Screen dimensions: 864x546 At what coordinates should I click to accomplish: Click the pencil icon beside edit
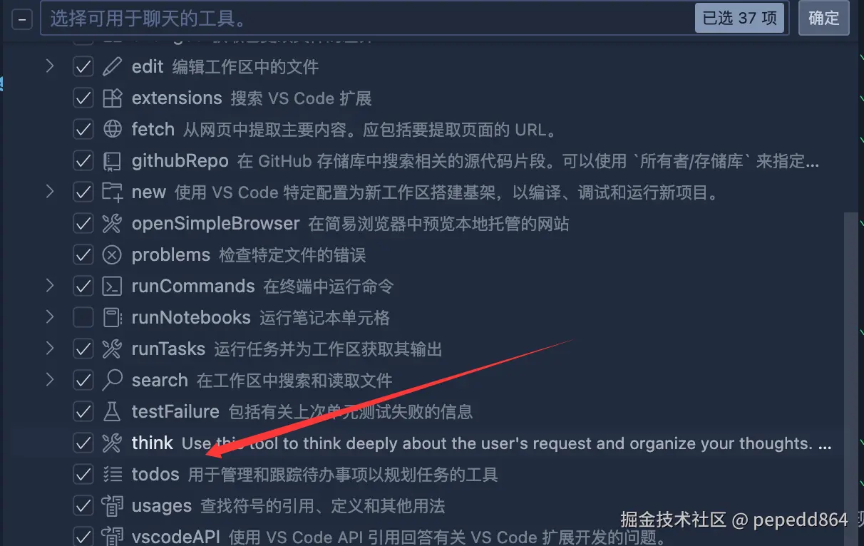tap(112, 67)
